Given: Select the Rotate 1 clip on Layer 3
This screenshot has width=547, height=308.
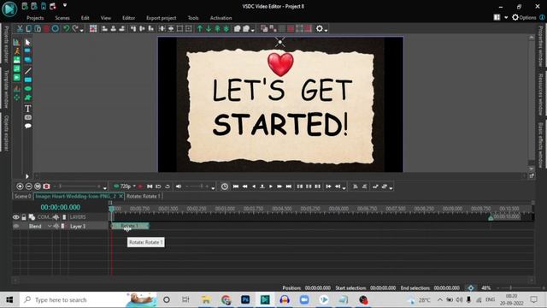Looking at the screenshot, I should tap(130, 226).
